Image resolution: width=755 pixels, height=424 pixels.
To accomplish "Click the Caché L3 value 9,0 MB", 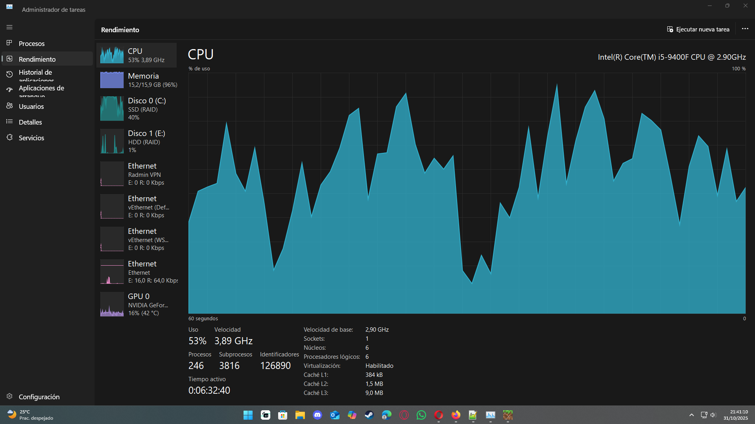I will click(x=374, y=393).
